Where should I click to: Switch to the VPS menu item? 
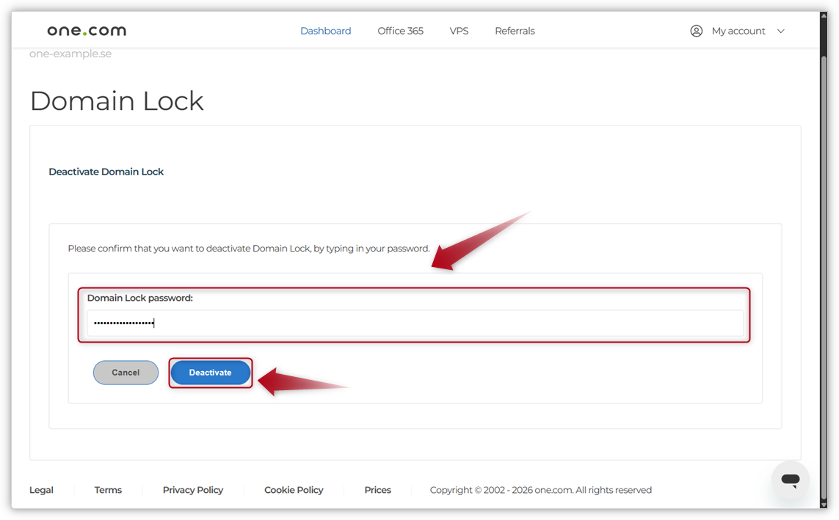click(459, 31)
